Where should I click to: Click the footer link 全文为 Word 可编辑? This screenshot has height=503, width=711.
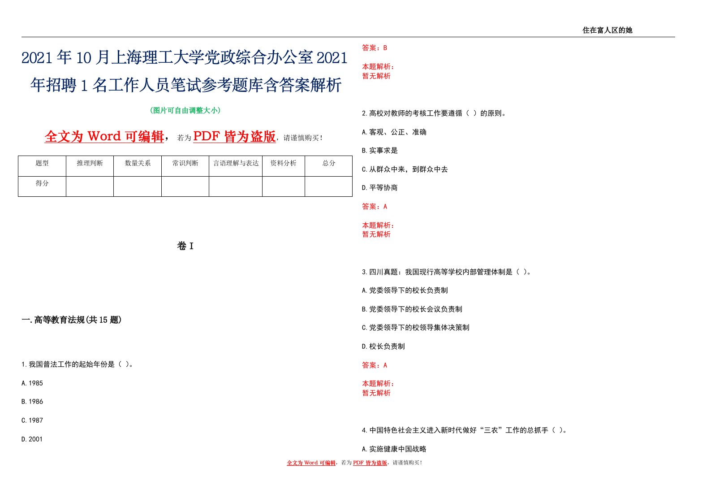(311, 463)
